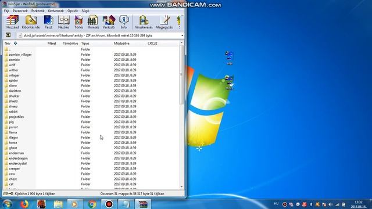Open Windows Explorer from the taskbar
The height and width of the screenshot is (209, 372).
pos(58,204)
